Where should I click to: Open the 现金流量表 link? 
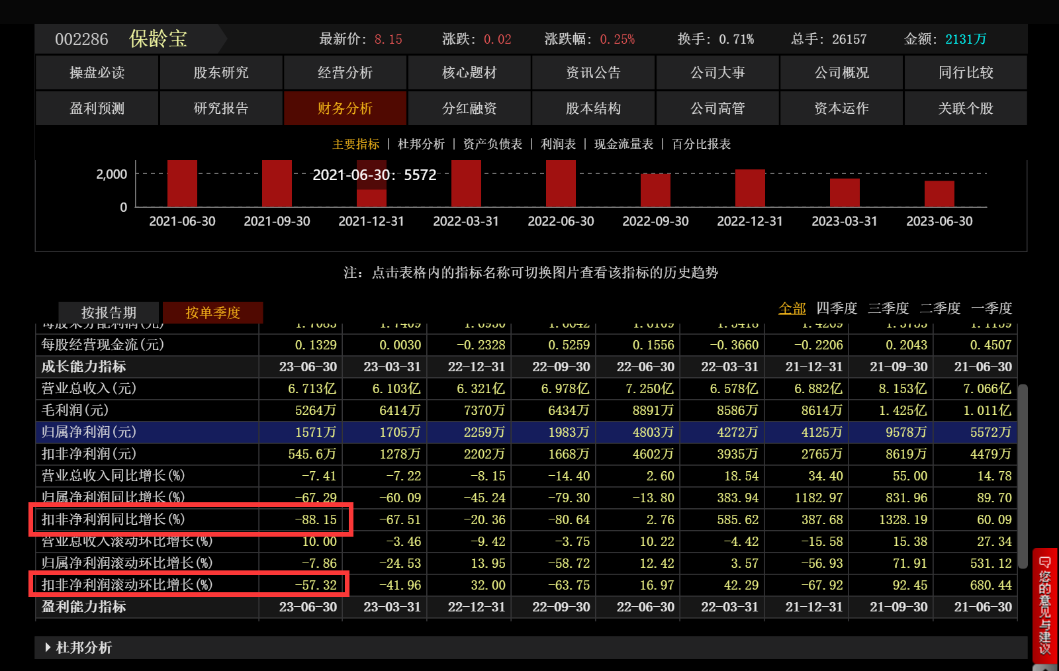pyautogui.click(x=623, y=144)
